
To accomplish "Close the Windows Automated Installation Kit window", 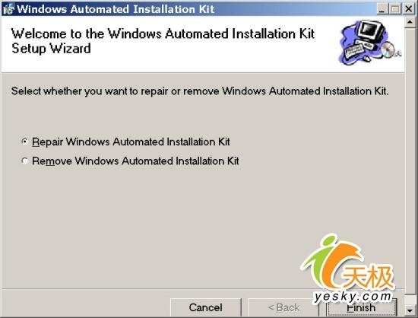I will click(x=408, y=9).
